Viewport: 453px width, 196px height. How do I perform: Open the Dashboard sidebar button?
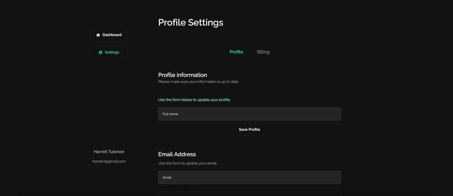[x=109, y=35]
